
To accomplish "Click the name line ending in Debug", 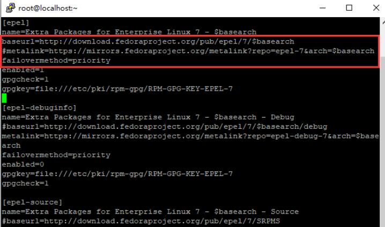I will tap(148, 117).
